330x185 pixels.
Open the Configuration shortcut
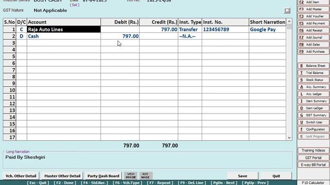[313, 129]
